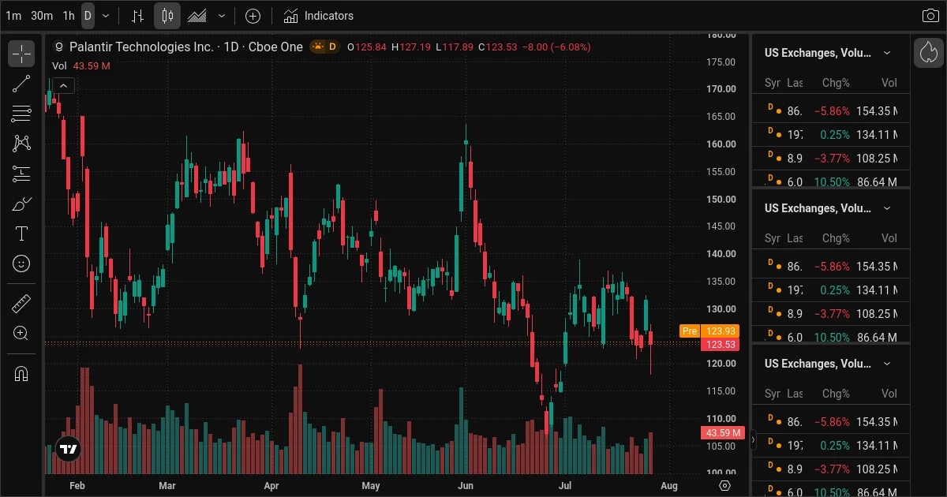This screenshot has height=497, width=947.
Task: Click the Jun label on time axis
Action: tap(466, 485)
